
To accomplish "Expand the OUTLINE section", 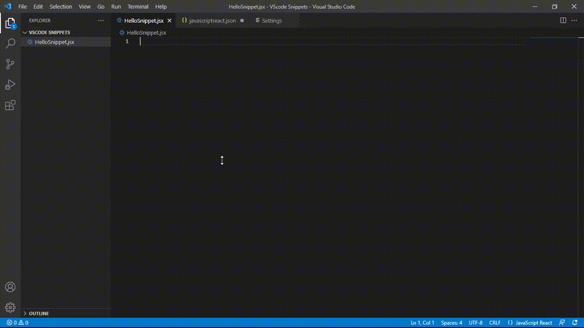I will pyautogui.click(x=66, y=313).
